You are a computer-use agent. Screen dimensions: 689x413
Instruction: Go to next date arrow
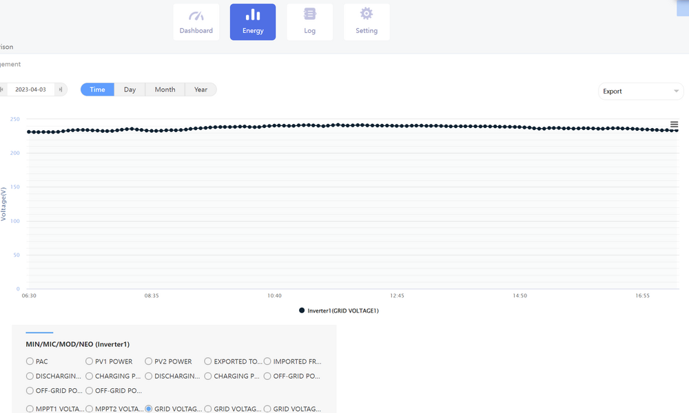61,89
